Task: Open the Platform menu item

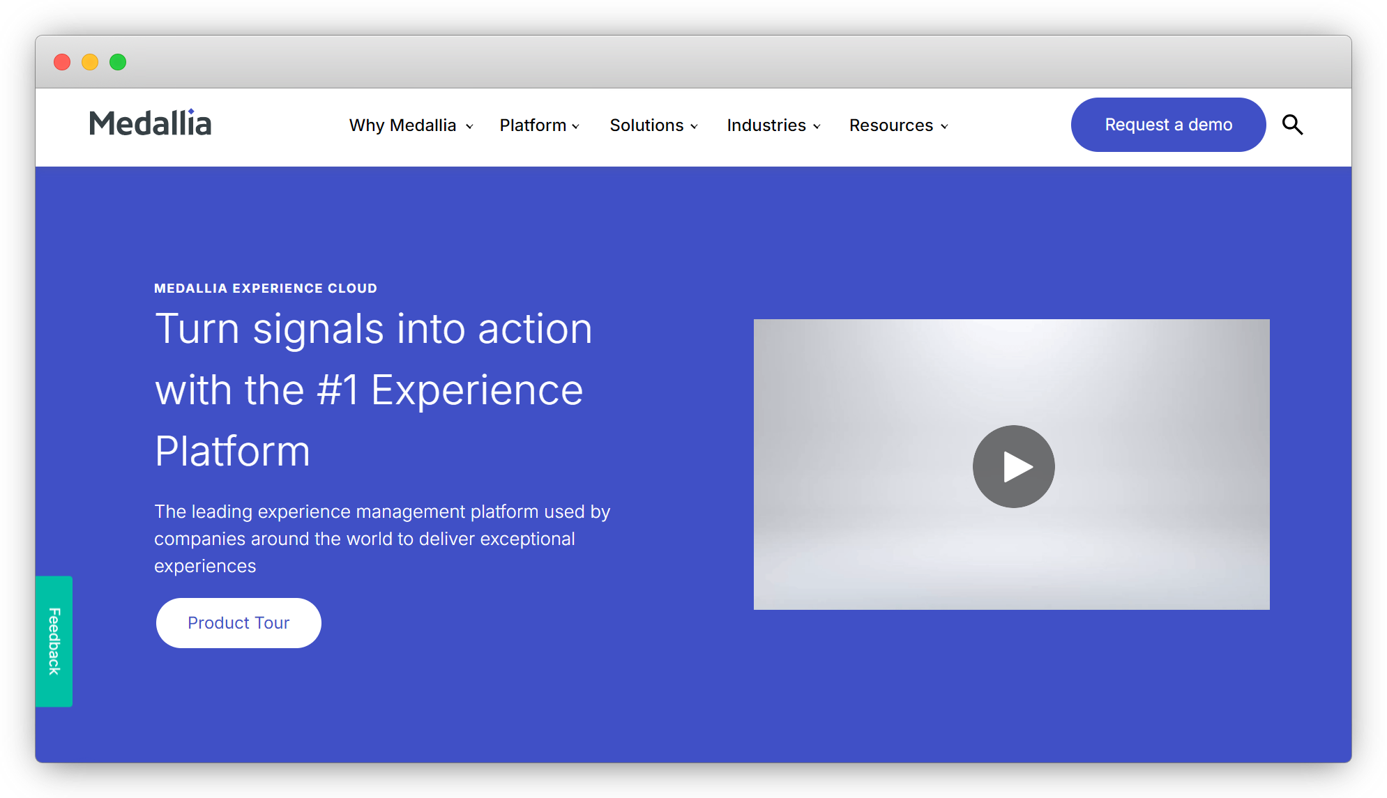Action: click(x=533, y=125)
